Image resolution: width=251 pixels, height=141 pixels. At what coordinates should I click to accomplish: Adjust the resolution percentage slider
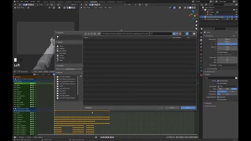pos(227,44)
